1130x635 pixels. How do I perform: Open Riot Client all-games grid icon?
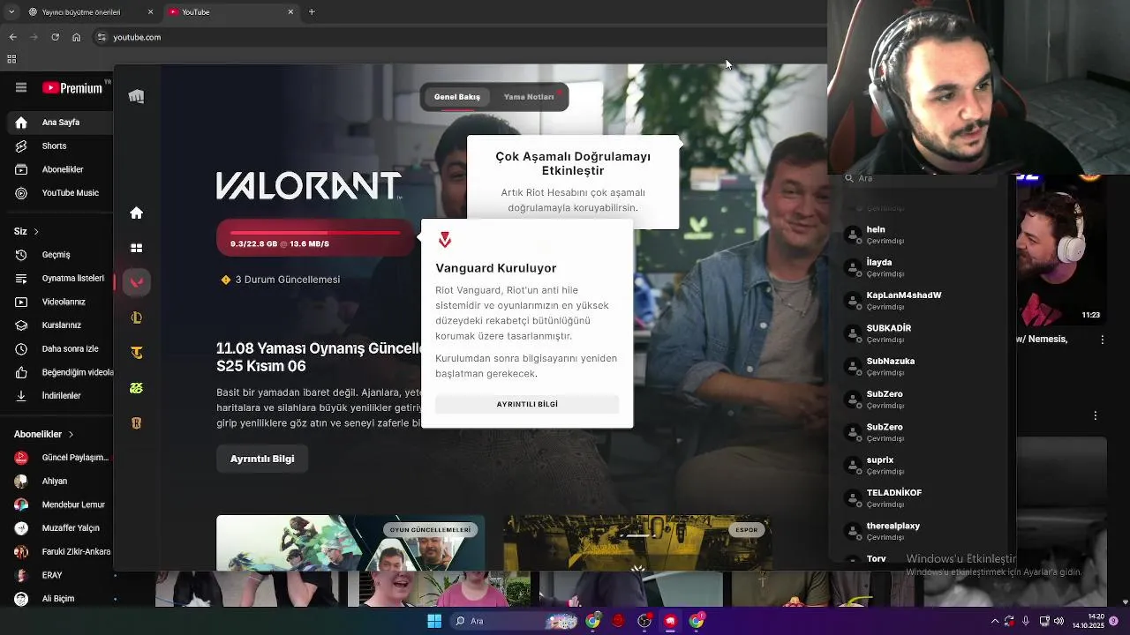pos(136,248)
